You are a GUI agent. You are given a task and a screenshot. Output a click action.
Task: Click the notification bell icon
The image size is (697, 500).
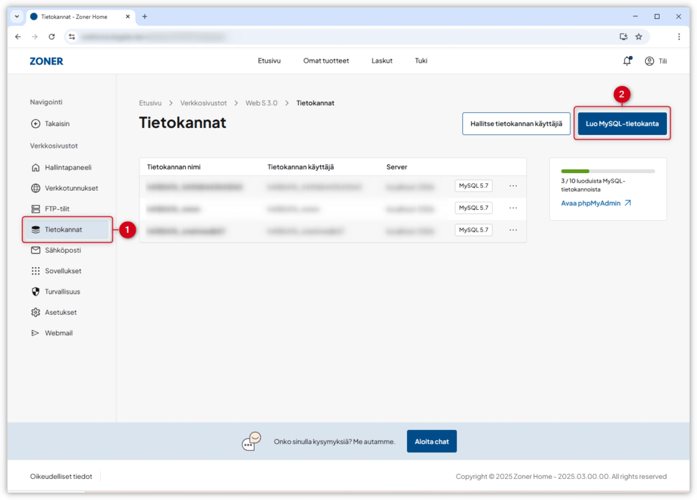(627, 61)
